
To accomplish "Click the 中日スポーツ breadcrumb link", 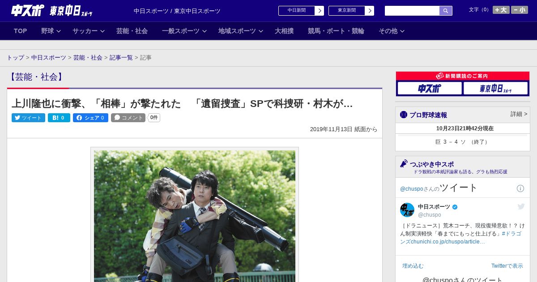I will coord(49,58).
